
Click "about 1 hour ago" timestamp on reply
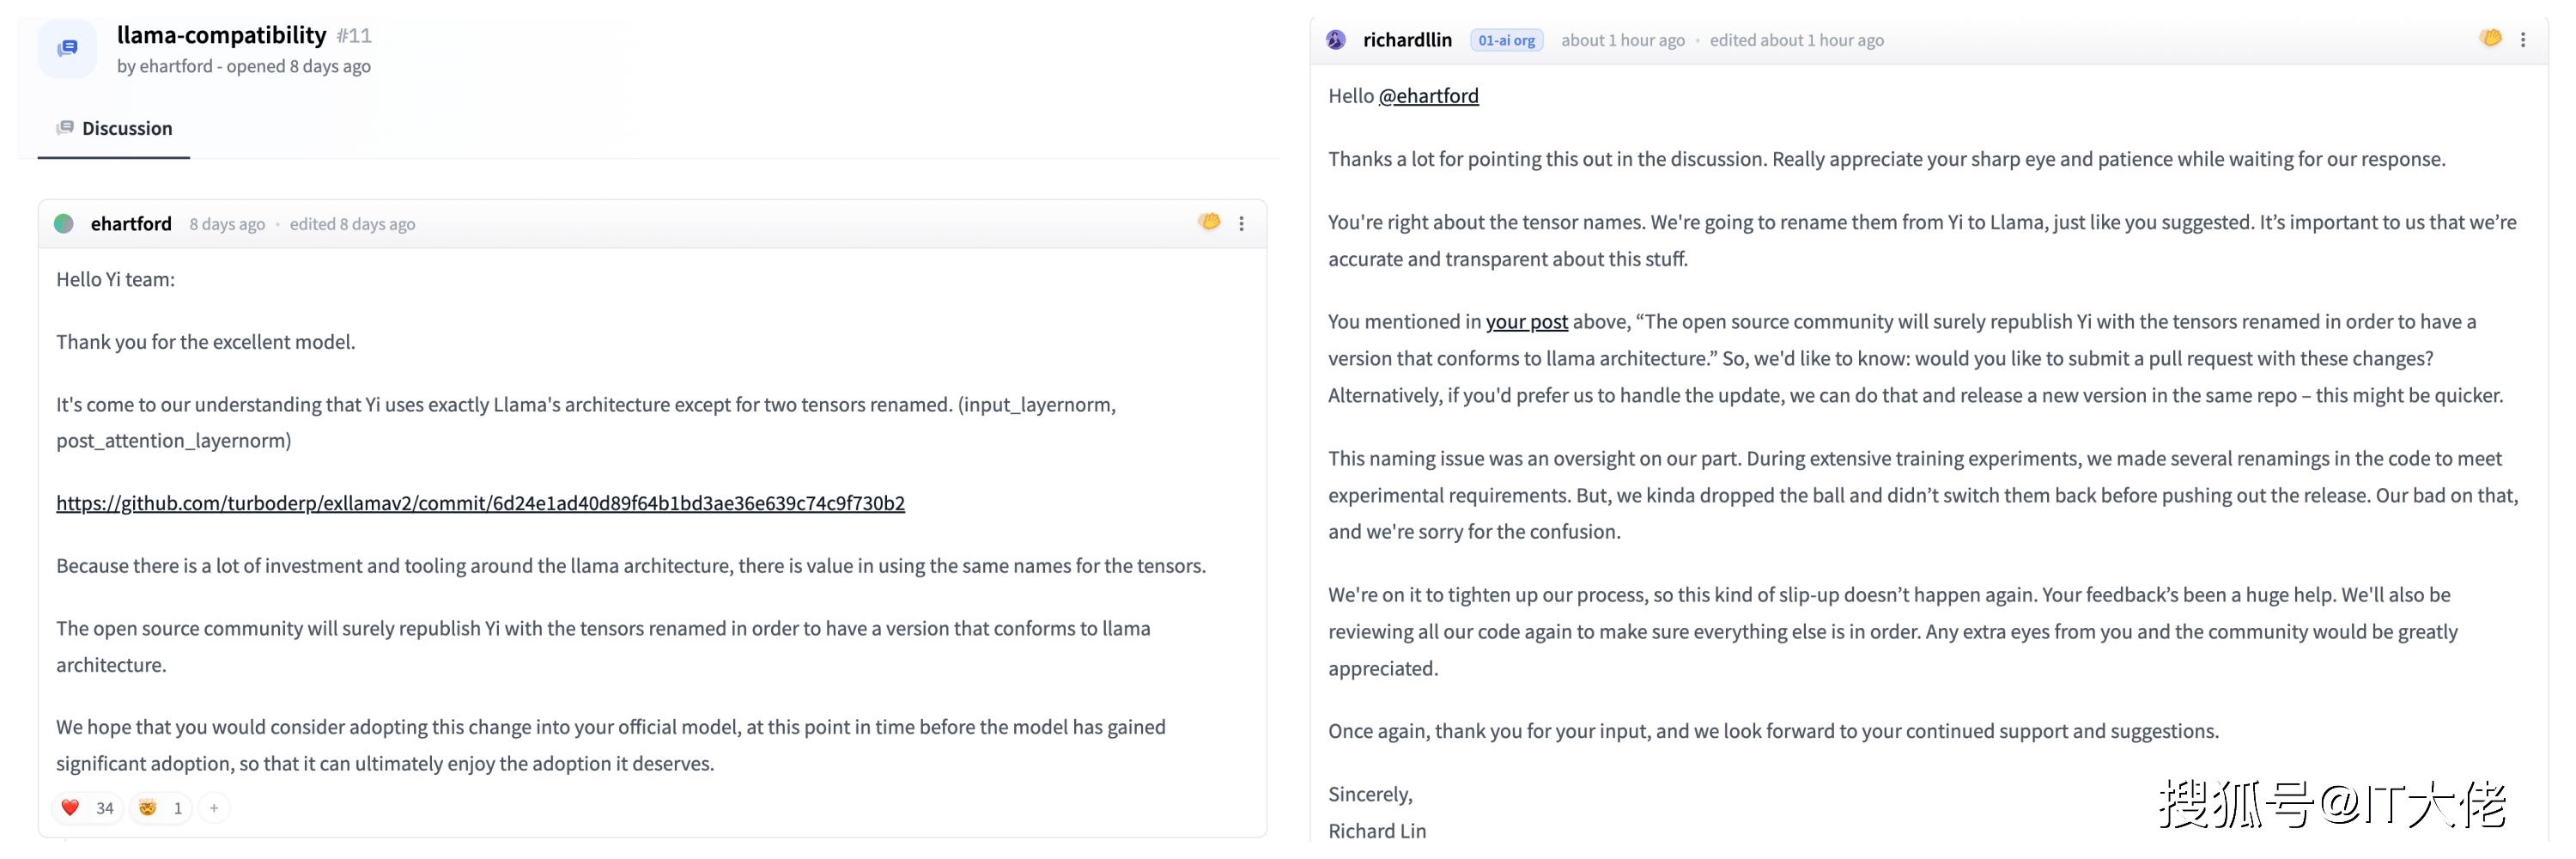[x=1622, y=40]
